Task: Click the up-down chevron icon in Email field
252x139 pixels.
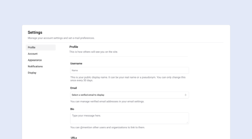Action: (x=185, y=95)
